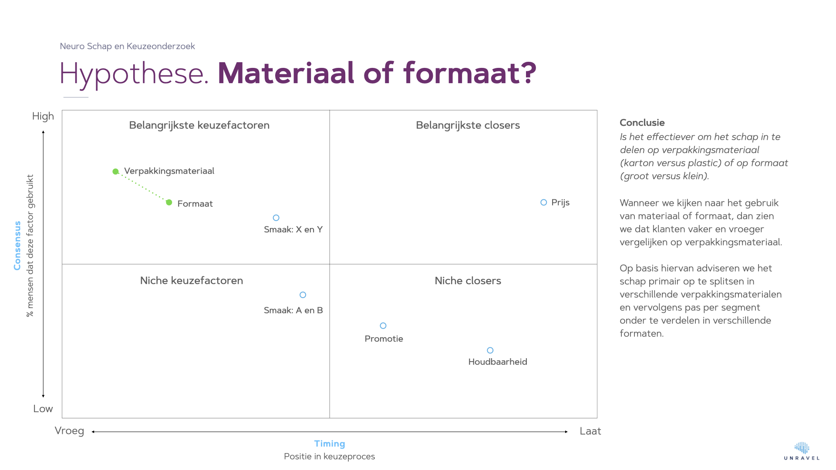Select the green Formaat data point
Image resolution: width=836 pixels, height=470 pixels.
coord(169,202)
